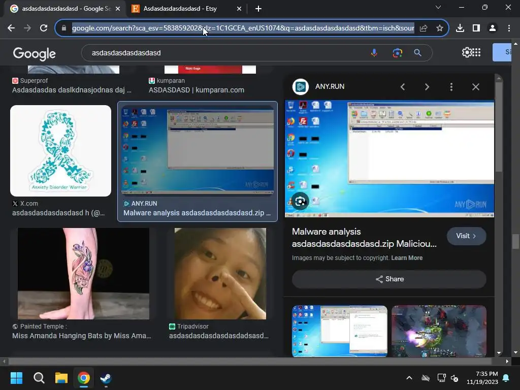Close the image preview panel
Viewport: 520px width, 390px height.
(x=475, y=87)
